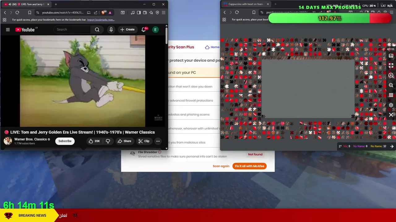396x222 pixels.
Task: Open apps grid on puzzle window bookmarks bar
Action: 224,19
